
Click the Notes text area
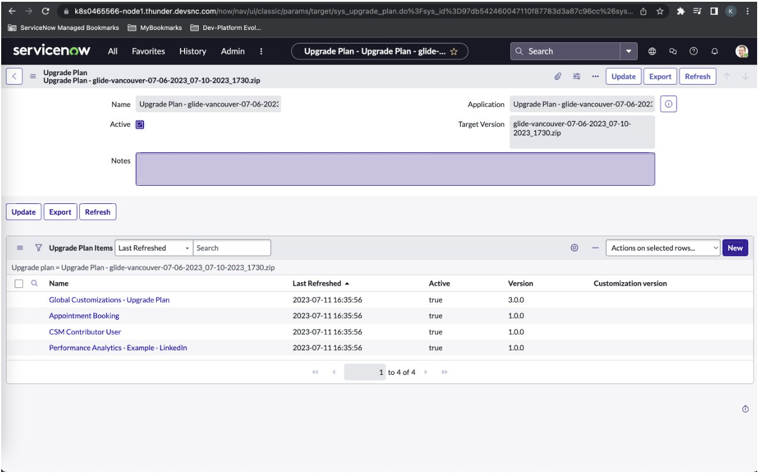point(395,169)
